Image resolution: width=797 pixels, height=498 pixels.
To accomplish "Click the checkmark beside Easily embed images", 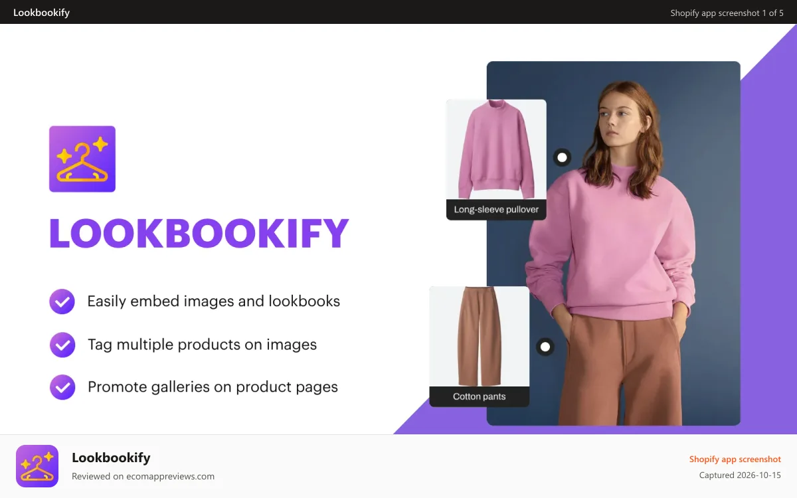I will [62, 301].
